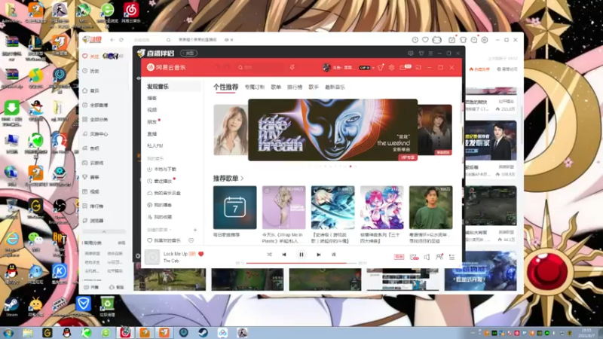Open Steam from the Windows taskbar

[203, 332]
